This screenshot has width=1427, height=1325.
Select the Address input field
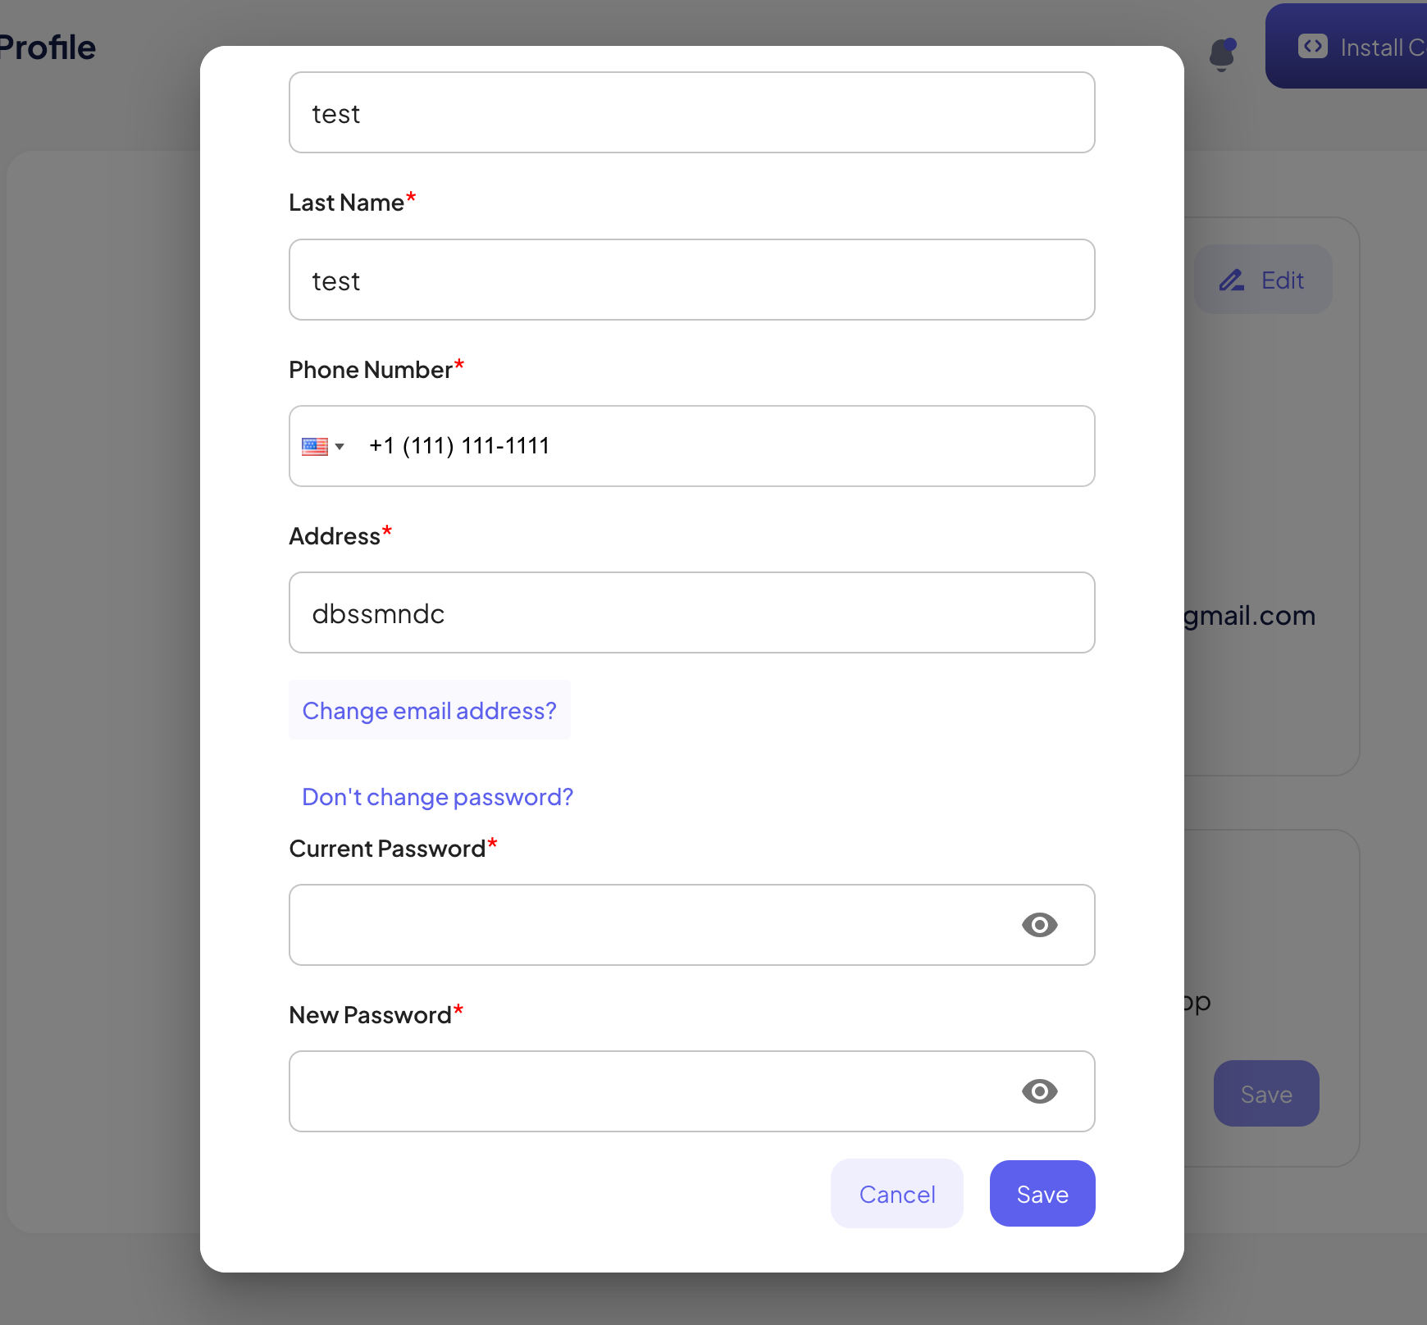click(x=691, y=612)
